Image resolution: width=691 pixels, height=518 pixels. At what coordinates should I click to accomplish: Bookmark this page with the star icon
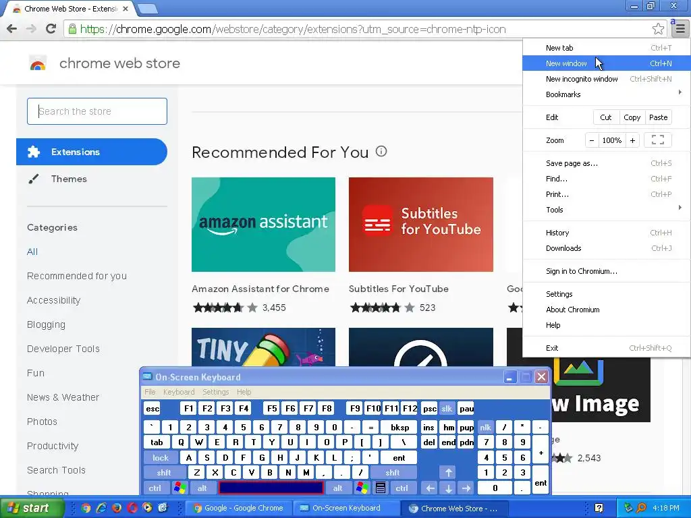pyautogui.click(x=658, y=29)
